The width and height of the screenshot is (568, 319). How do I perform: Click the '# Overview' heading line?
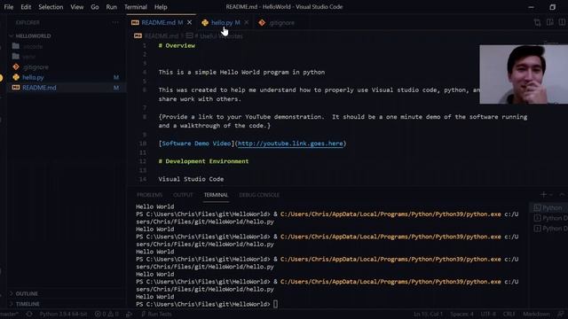tap(177, 45)
